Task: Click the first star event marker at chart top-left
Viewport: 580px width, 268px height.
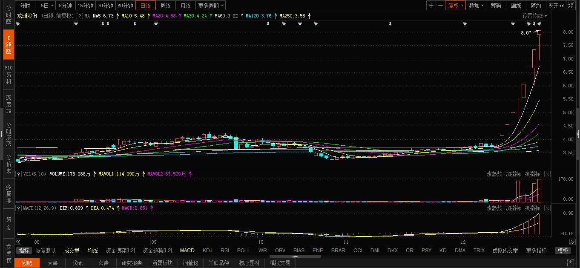Action: (x=18, y=24)
